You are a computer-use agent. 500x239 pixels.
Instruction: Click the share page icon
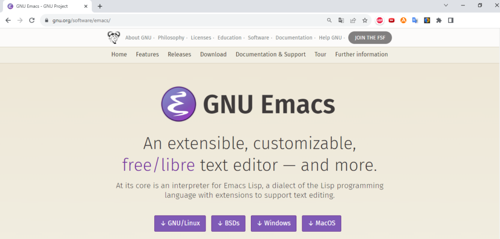point(353,20)
